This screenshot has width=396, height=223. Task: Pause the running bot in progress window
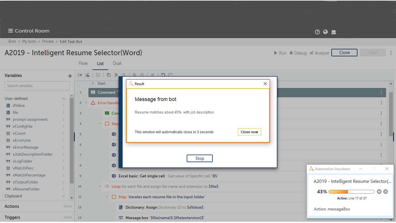click(379, 192)
